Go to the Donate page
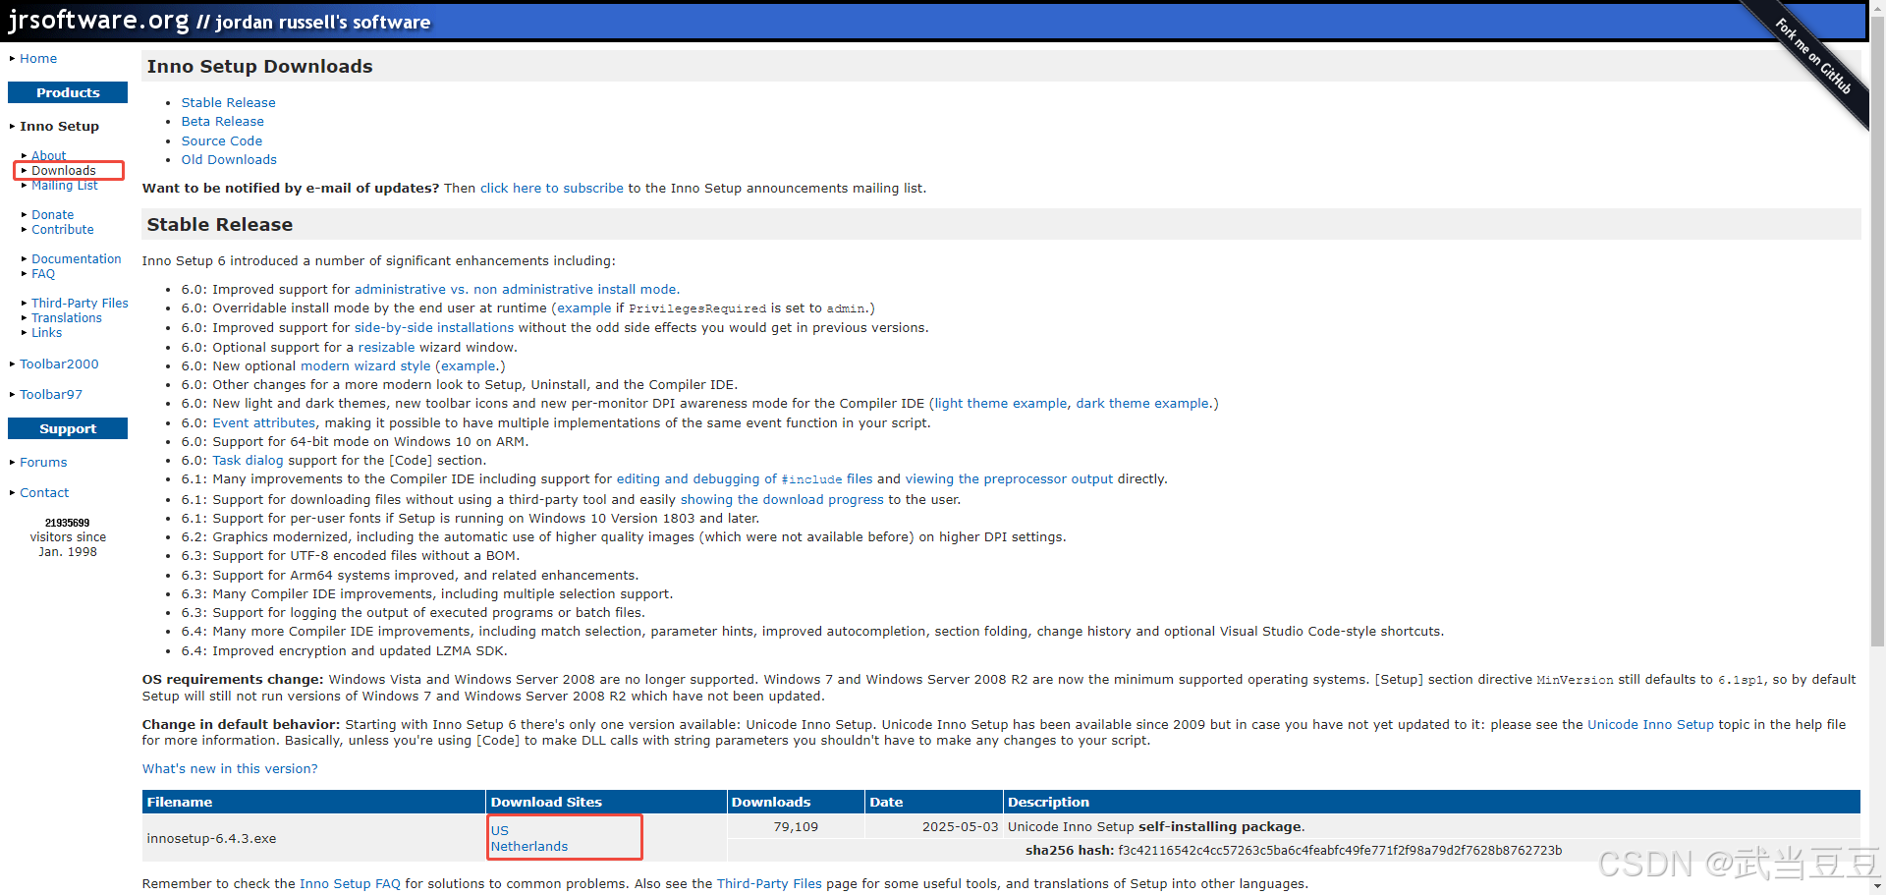The image size is (1886, 895). [x=52, y=215]
